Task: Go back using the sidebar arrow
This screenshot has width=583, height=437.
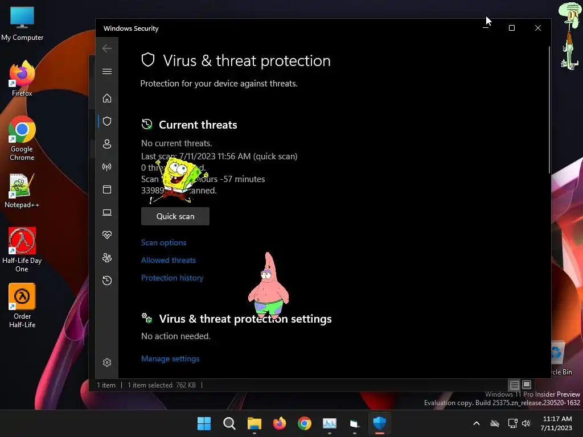Action: [107, 48]
